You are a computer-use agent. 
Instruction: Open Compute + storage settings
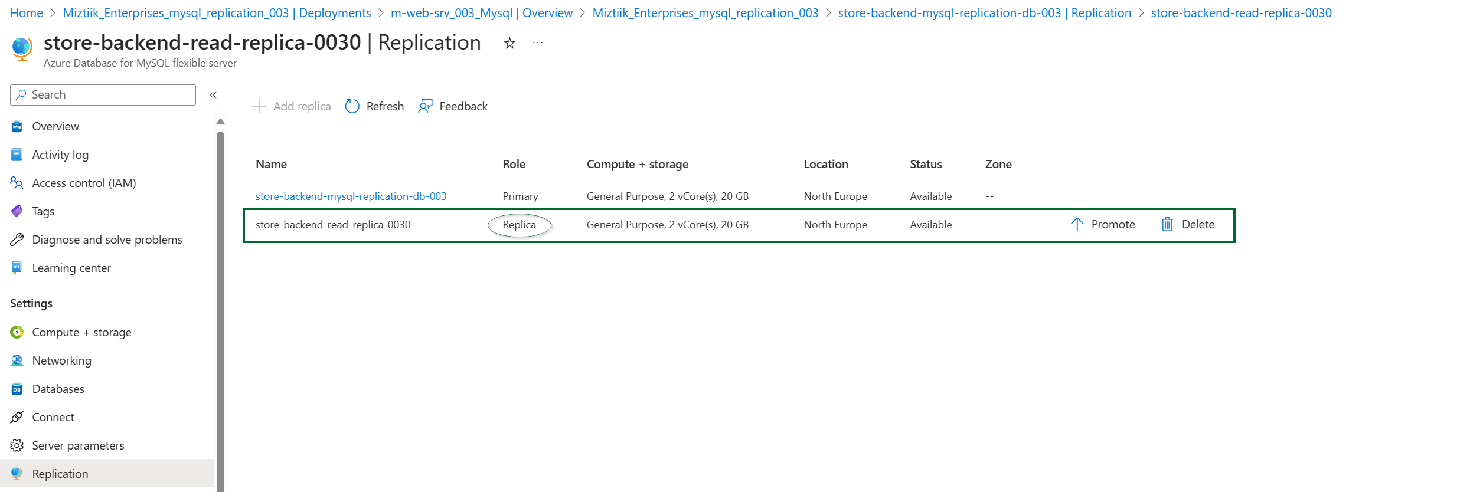pyautogui.click(x=81, y=332)
